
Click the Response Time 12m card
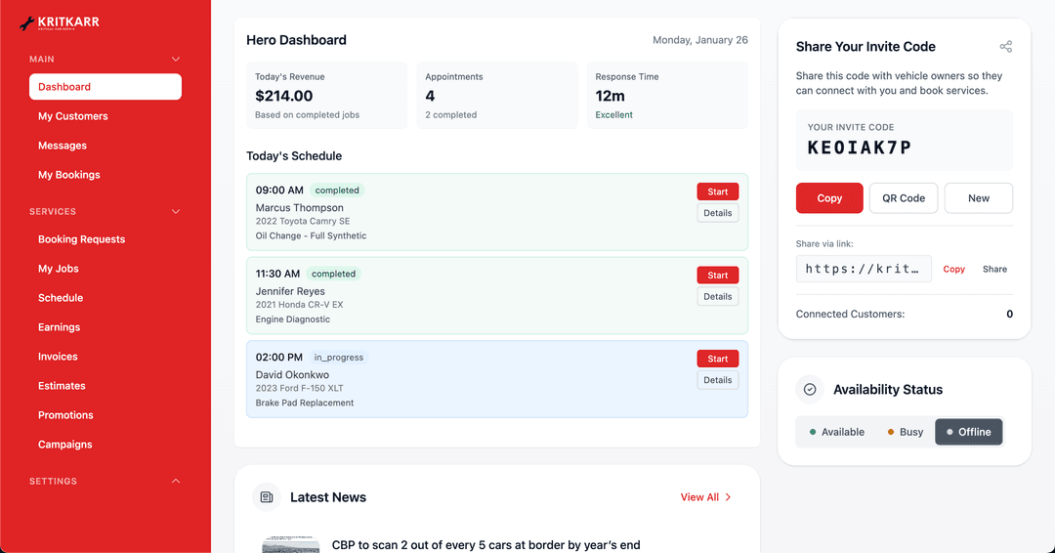click(x=667, y=96)
